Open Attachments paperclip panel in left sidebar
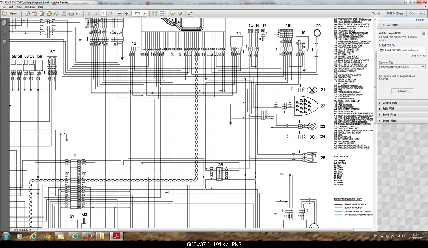This screenshot has width=428, height=248. (x=4, y=32)
